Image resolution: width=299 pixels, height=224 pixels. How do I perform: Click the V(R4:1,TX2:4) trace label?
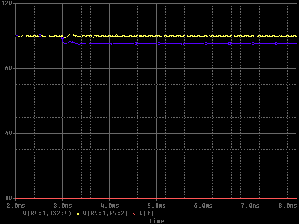click(47, 213)
